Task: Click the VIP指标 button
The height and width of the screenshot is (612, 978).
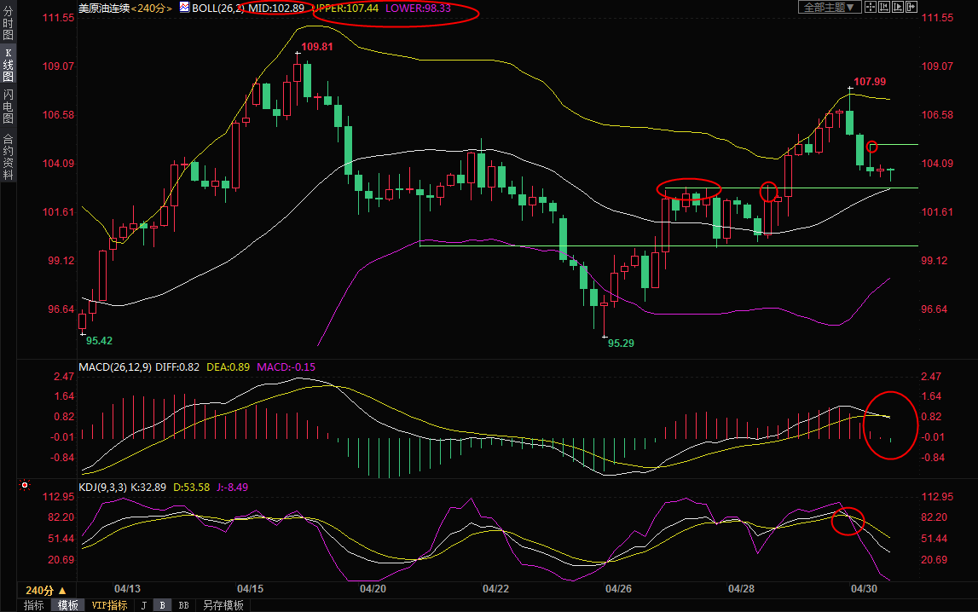Action: coord(109,605)
